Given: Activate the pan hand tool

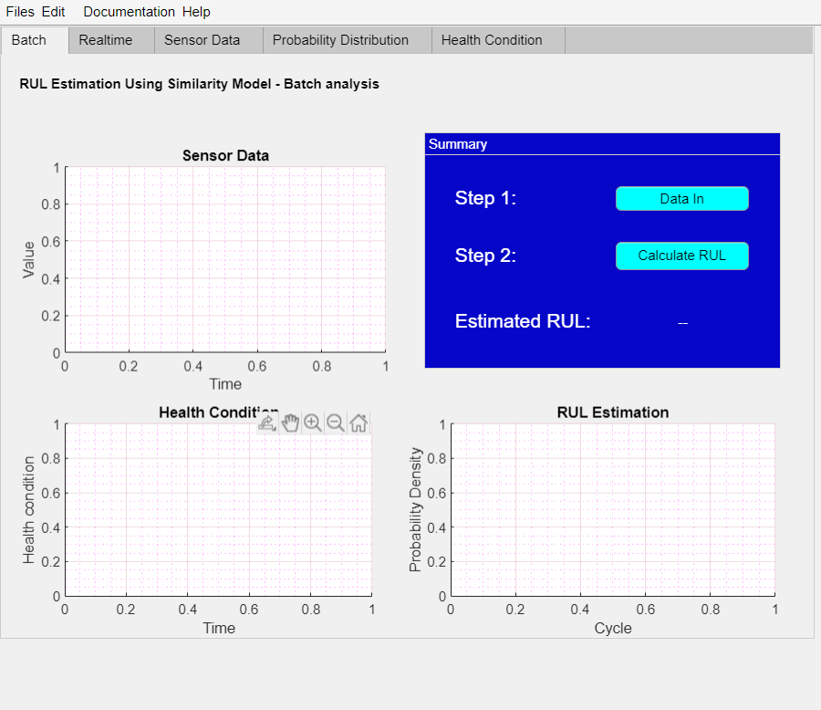Looking at the screenshot, I should coord(290,423).
